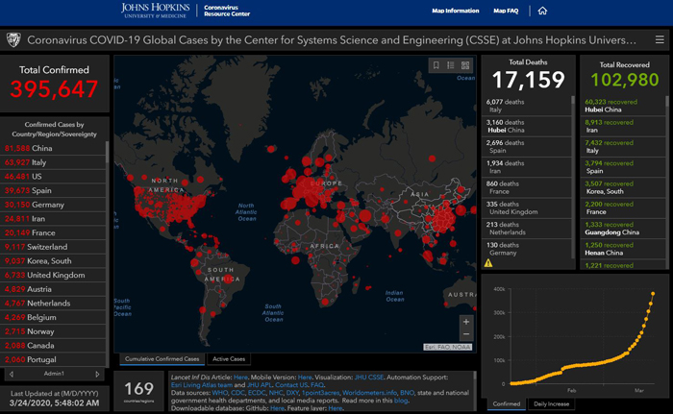Open the Esri Living Atlas team link
The width and height of the screenshot is (673, 414).
coord(202,385)
